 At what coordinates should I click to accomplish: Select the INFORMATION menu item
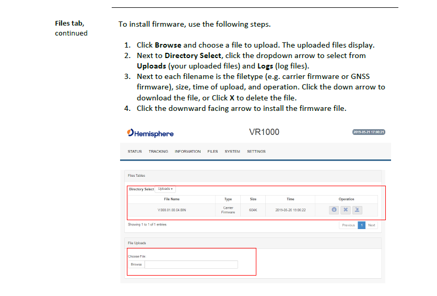187,152
